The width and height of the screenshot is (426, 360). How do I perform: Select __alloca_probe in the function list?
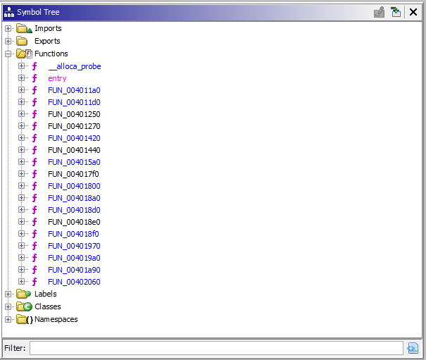point(75,66)
